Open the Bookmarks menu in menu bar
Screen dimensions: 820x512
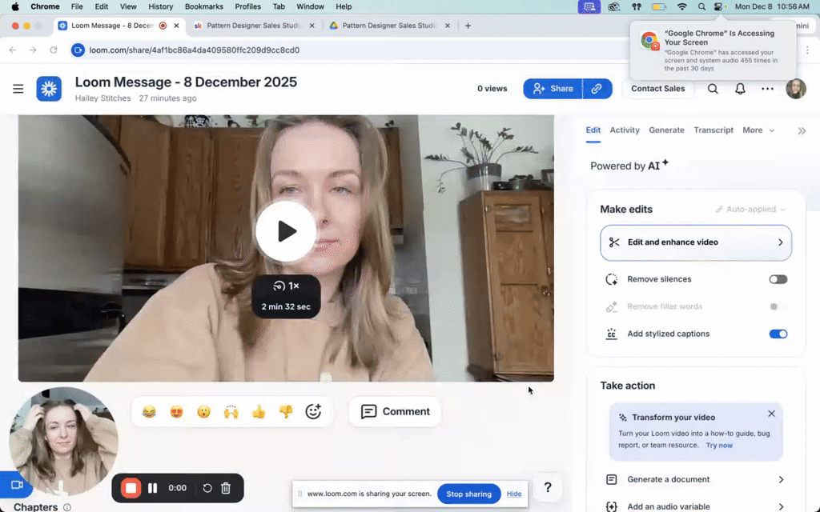coord(204,6)
